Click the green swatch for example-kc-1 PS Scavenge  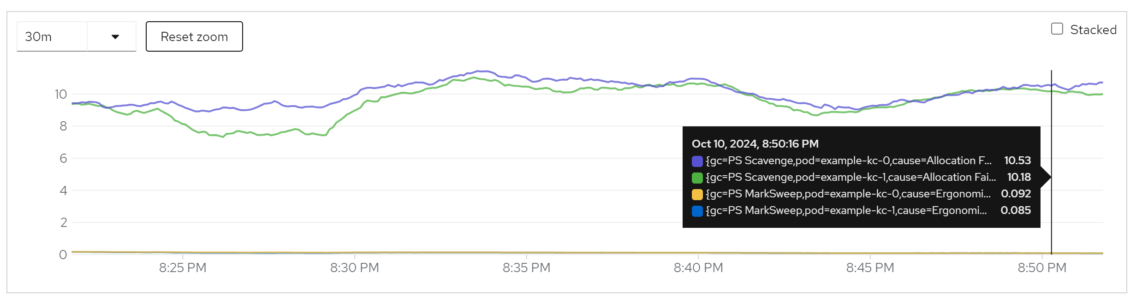[x=697, y=178]
